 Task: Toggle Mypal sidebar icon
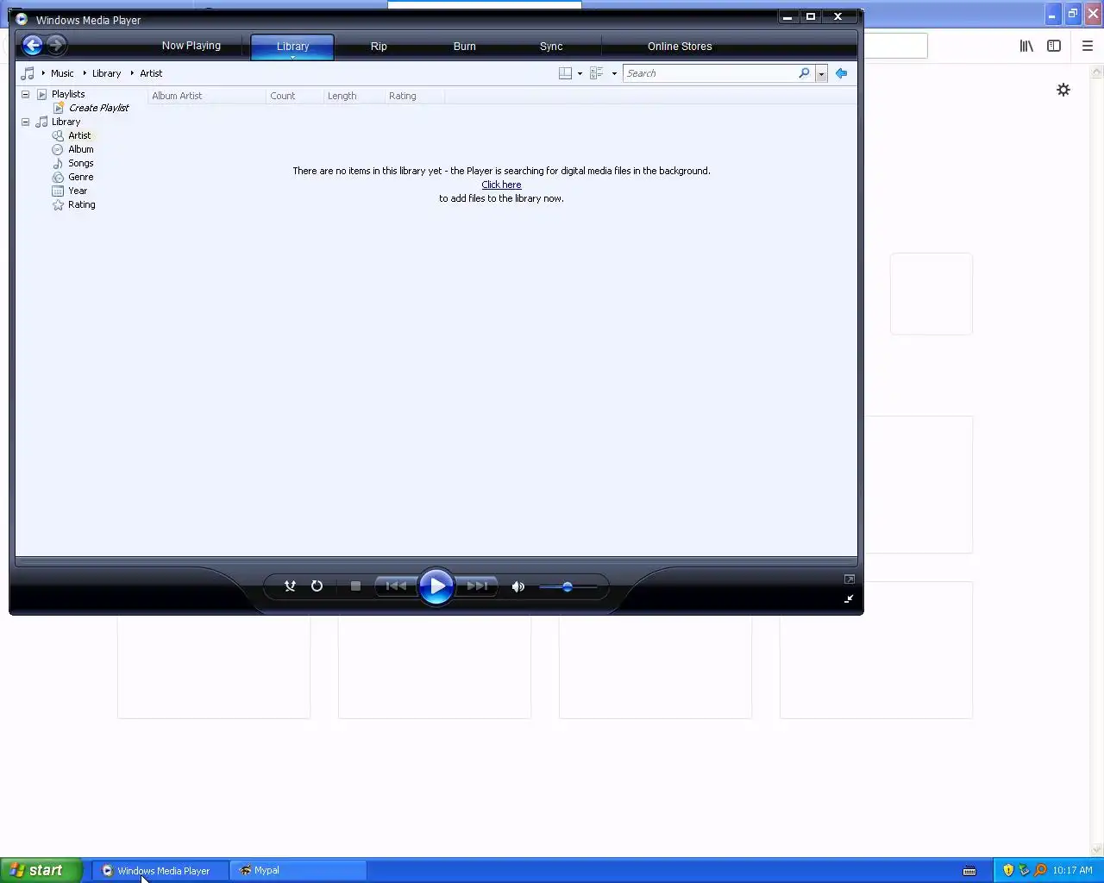(x=1054, y=46)
